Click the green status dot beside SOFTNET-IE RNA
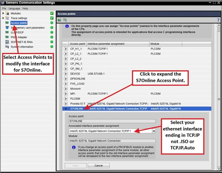The height and width of the screenshot is (173, 222). coord(52,42)
